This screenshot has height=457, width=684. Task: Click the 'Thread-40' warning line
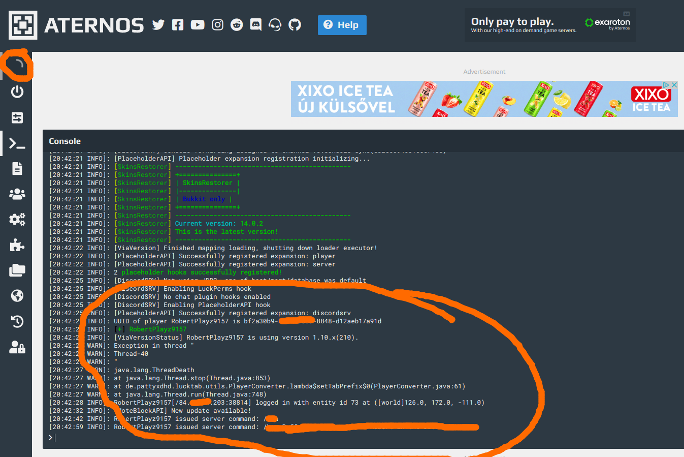point(99,354)
